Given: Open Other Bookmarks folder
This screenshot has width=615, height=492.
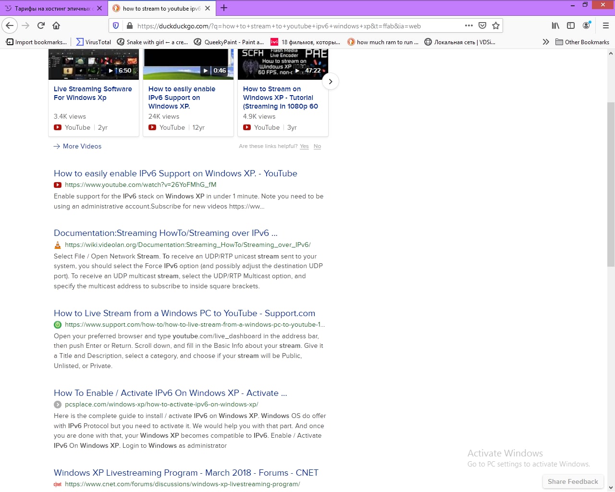Looking at the screenshot, I should tap(582, 42).
